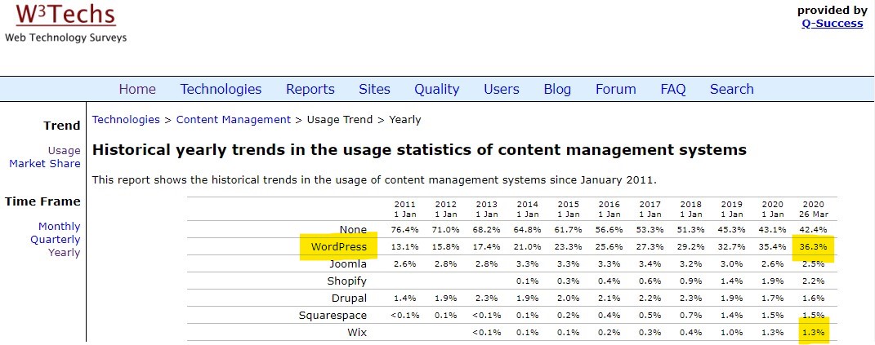Click the Time Frame sidebar heading
875x345 pixels.
pyautogui.click(x=43, y=201)
